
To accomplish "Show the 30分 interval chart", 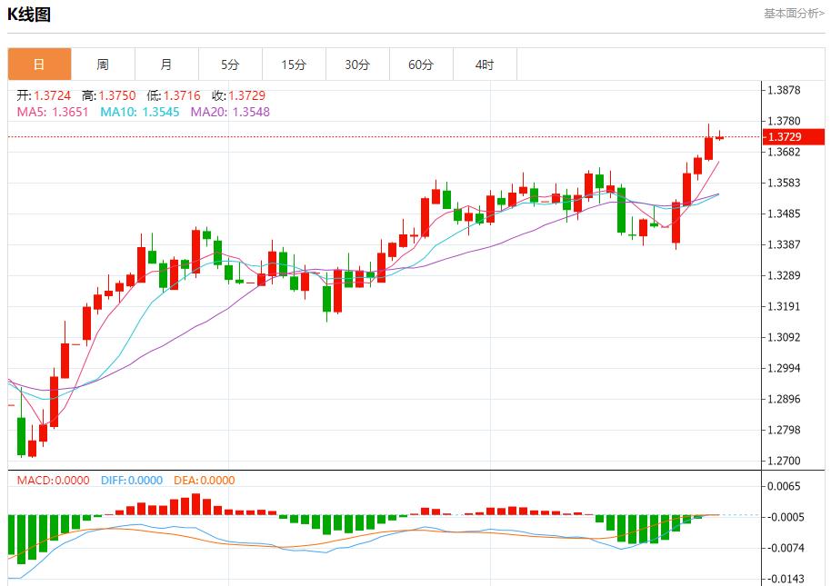I will [x=357, y=65].
